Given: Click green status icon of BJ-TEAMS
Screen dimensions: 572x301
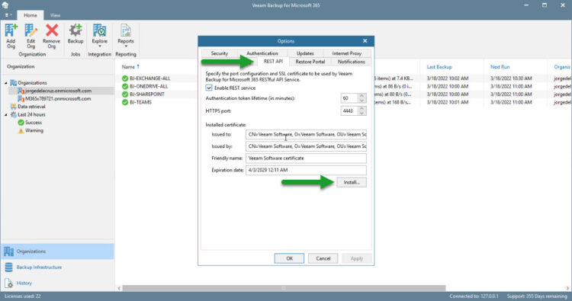Looking at the screenshot, I should (125, 102).
